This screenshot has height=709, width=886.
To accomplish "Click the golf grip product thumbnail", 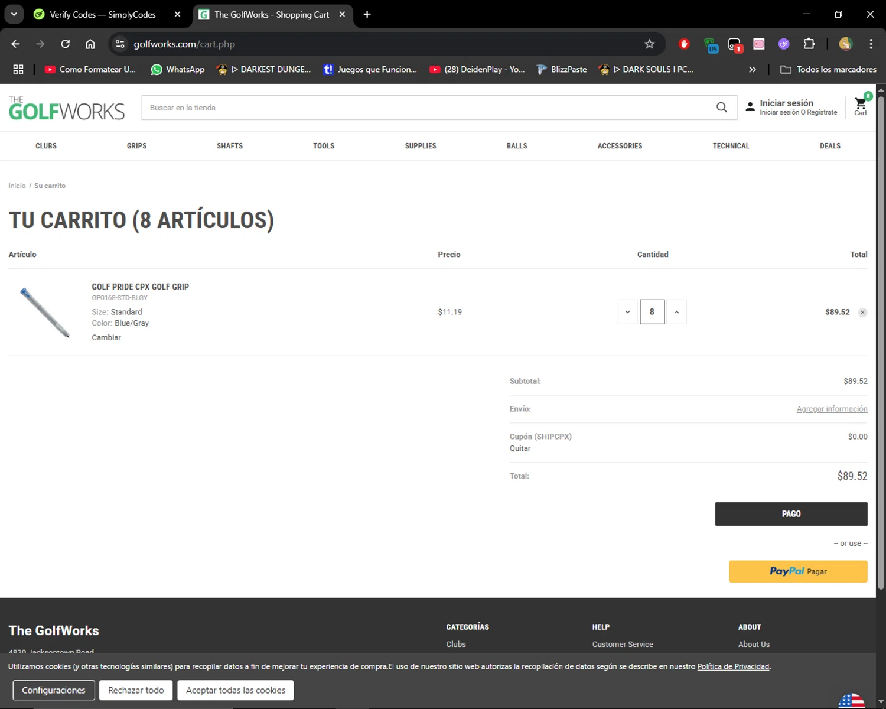I will click(x=45, y=313).
